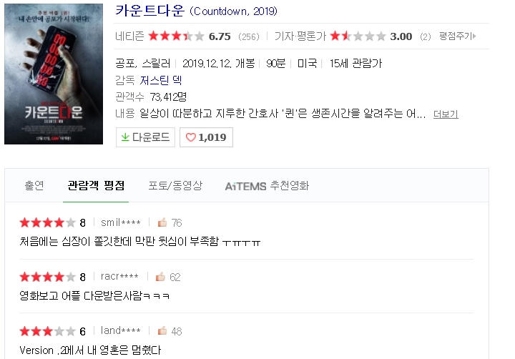Click the star rating on smil**** review

coord(48,222)
